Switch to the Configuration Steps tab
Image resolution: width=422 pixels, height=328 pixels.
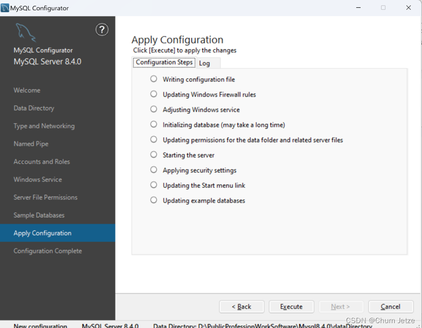coord(164,62)
